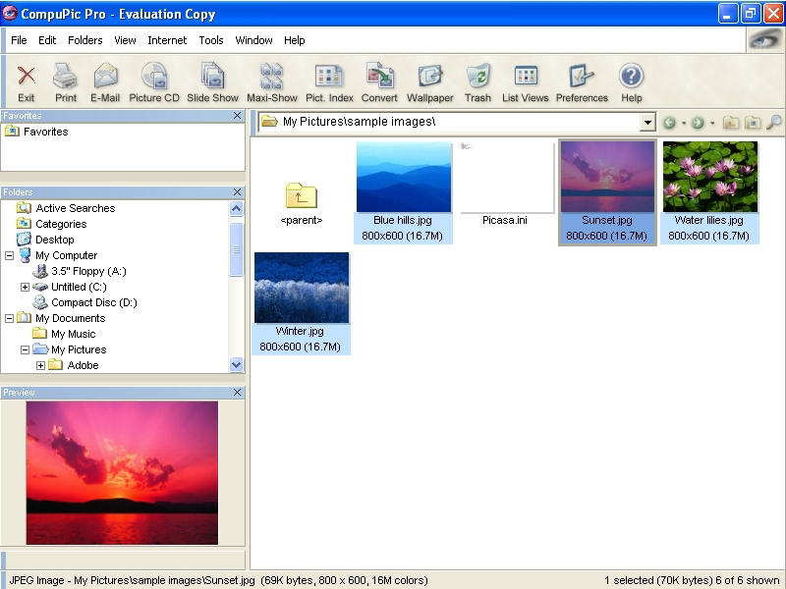Set image as Wallpaper

(429, 83)
